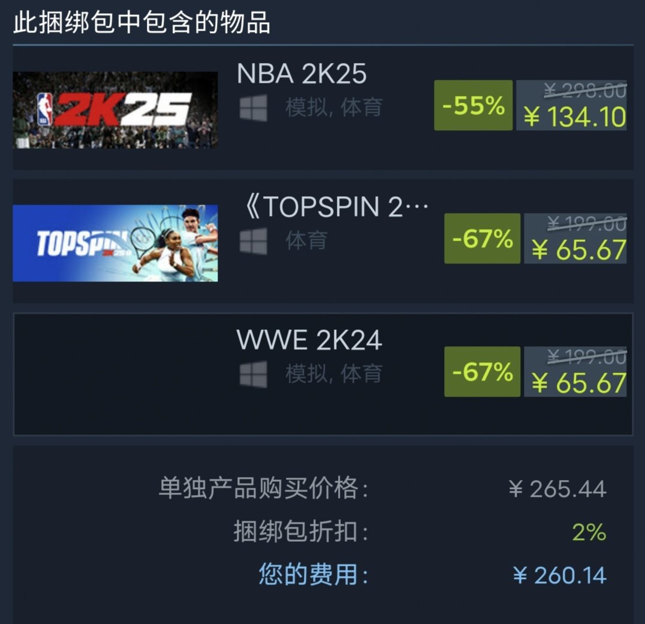
Task: Click the -55% discount badge for NBA 2K25
Action: (x=473, y=106)
